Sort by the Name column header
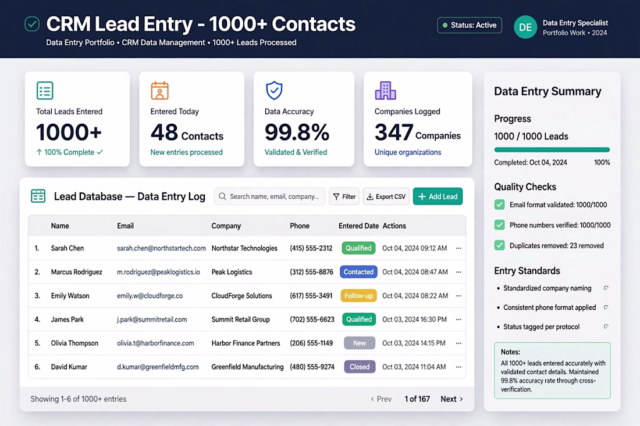The height and width of the screenshot is (426, 640). pos(60,226)
